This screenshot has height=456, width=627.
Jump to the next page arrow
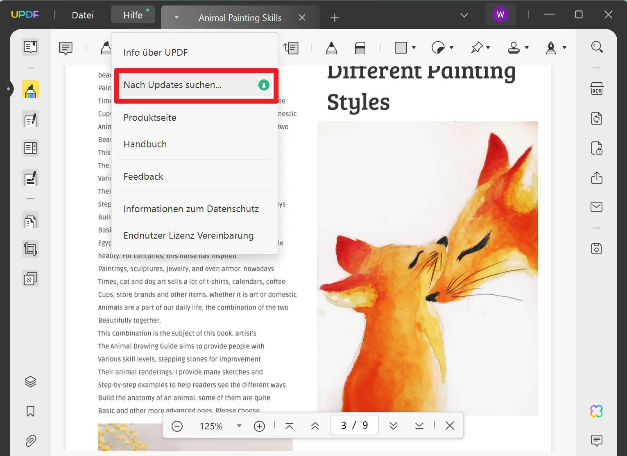coord(393,426)
